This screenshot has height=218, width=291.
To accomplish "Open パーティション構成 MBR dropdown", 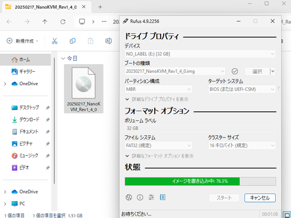I will tap(158, 89).
